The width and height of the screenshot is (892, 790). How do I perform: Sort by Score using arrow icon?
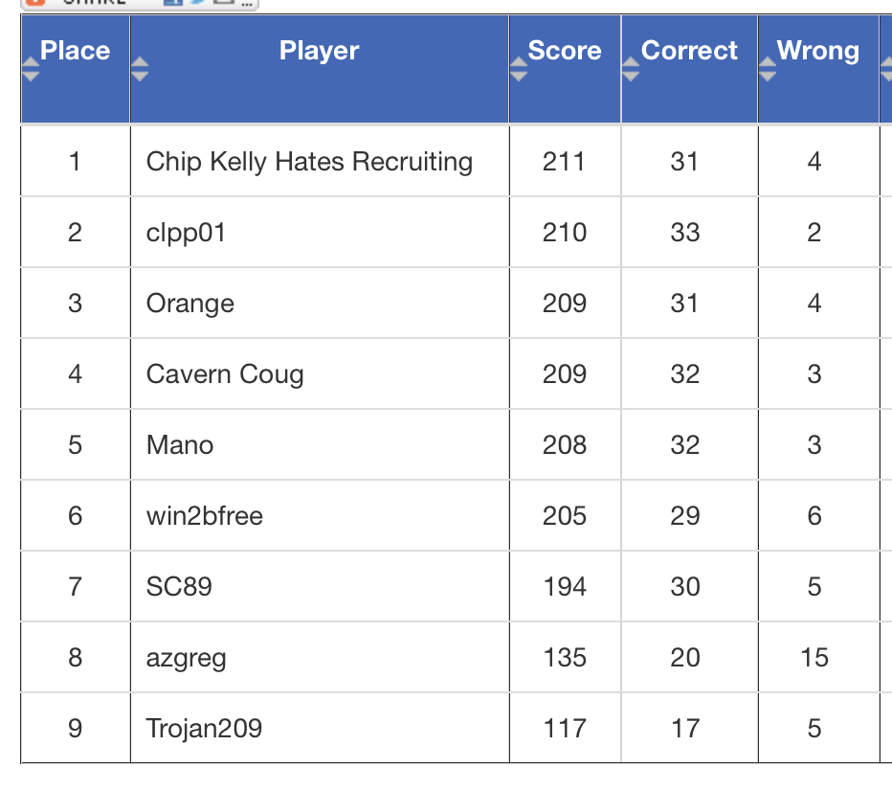click(x=518, y=70)
